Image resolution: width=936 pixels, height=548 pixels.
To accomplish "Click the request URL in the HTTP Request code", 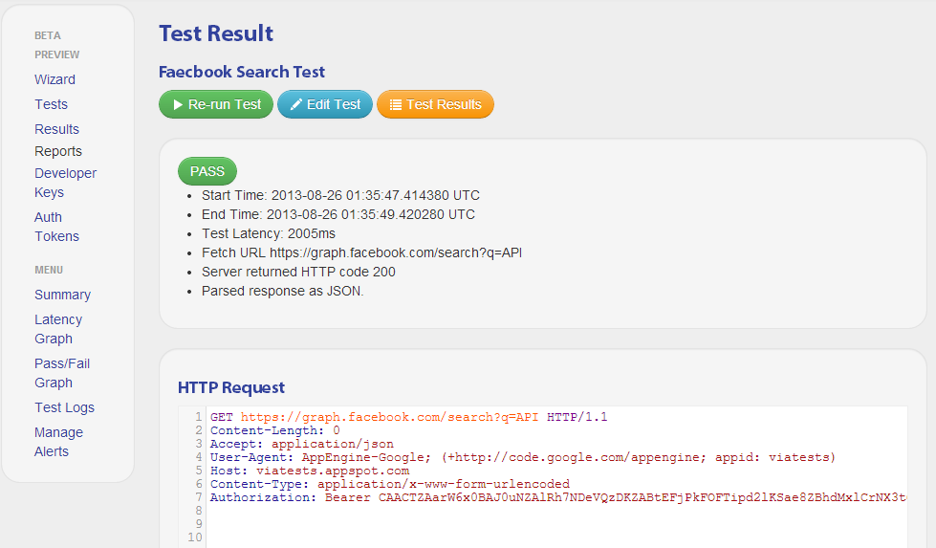I will pos(389,417).
